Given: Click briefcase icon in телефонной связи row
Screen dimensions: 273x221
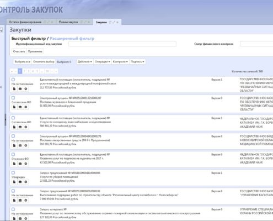Looking at the screenshot, I should (20, 89).
